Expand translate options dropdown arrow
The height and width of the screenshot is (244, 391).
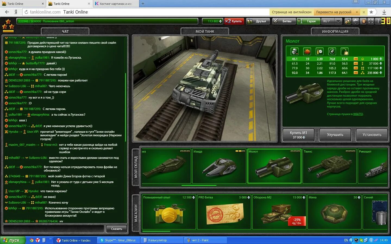click(x=357, y=12)
